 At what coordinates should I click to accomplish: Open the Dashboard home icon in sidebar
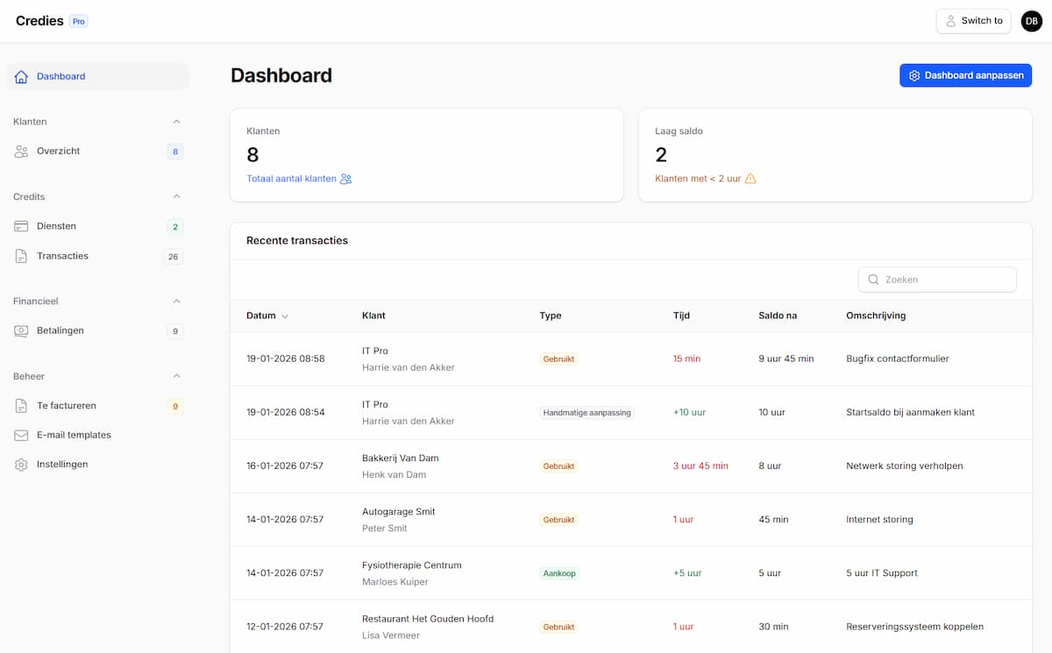click(x=20, y=76)
